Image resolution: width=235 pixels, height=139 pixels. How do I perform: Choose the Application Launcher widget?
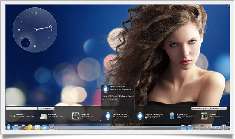[117, 116]
